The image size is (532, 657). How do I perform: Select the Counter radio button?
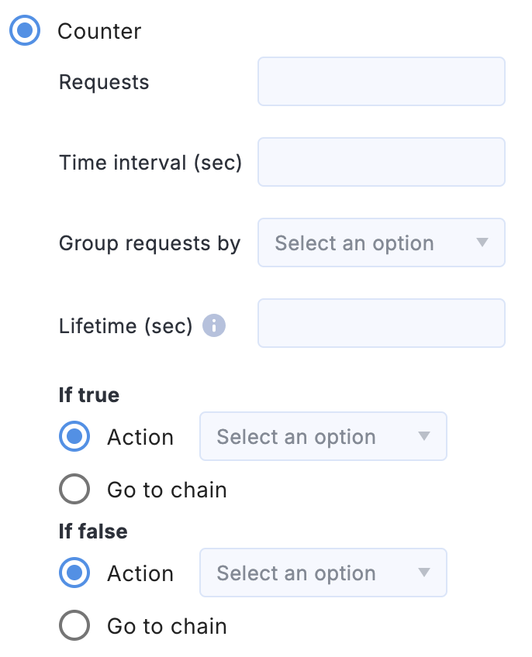click(25, 30)
